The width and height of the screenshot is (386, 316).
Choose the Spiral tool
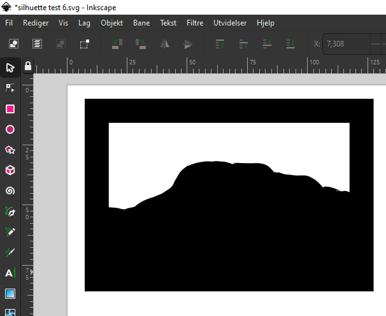coord(10,190)
